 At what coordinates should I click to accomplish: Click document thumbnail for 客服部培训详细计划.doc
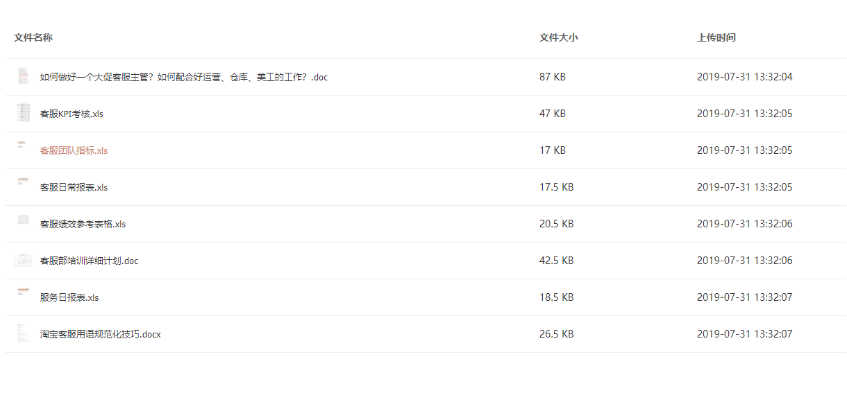23,261
